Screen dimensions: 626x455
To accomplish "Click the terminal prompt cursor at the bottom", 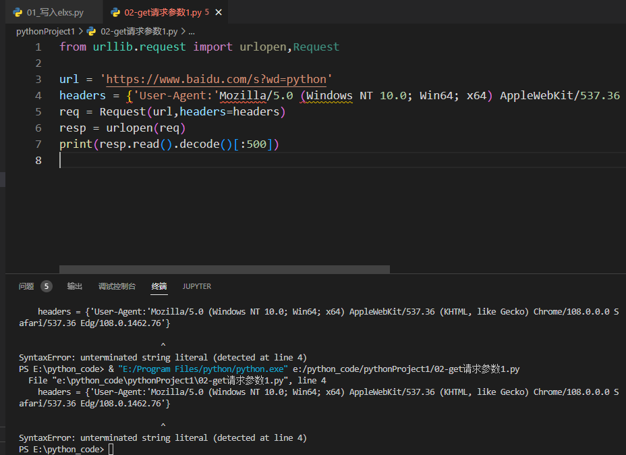I will pos(111,450).
